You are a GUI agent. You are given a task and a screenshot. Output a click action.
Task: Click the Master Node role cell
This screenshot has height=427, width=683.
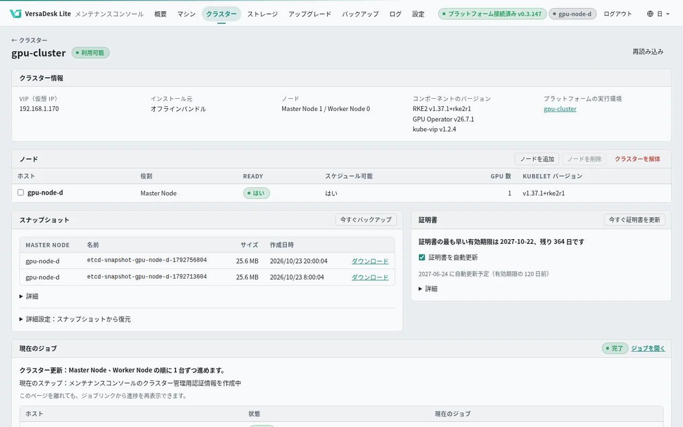click(158, 193)
